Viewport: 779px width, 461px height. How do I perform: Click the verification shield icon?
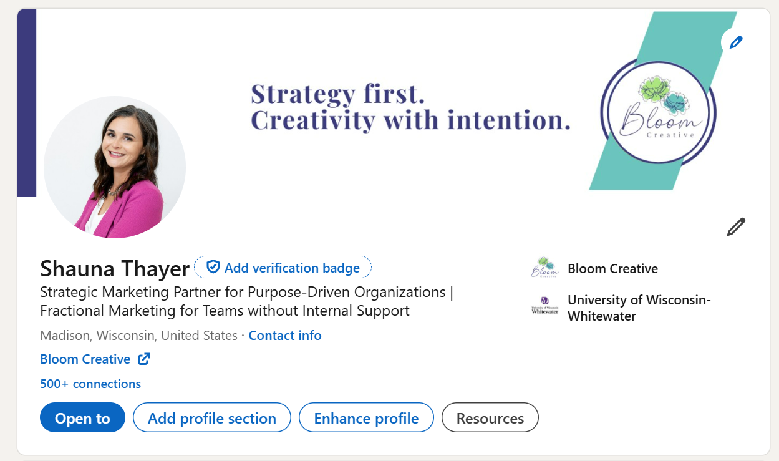[x=213, y=266]
